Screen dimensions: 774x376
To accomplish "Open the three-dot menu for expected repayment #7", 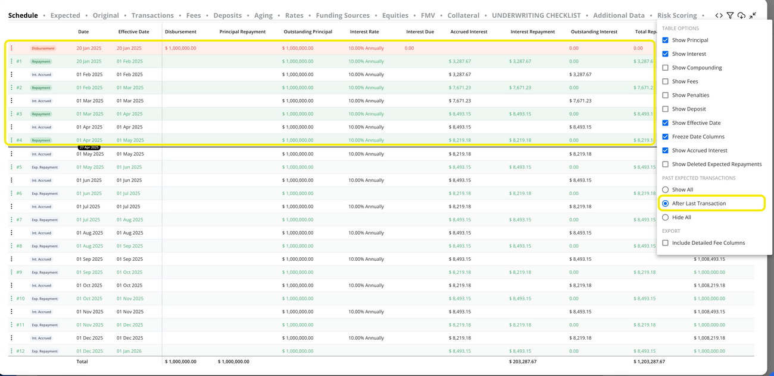I will pos(11,219).
